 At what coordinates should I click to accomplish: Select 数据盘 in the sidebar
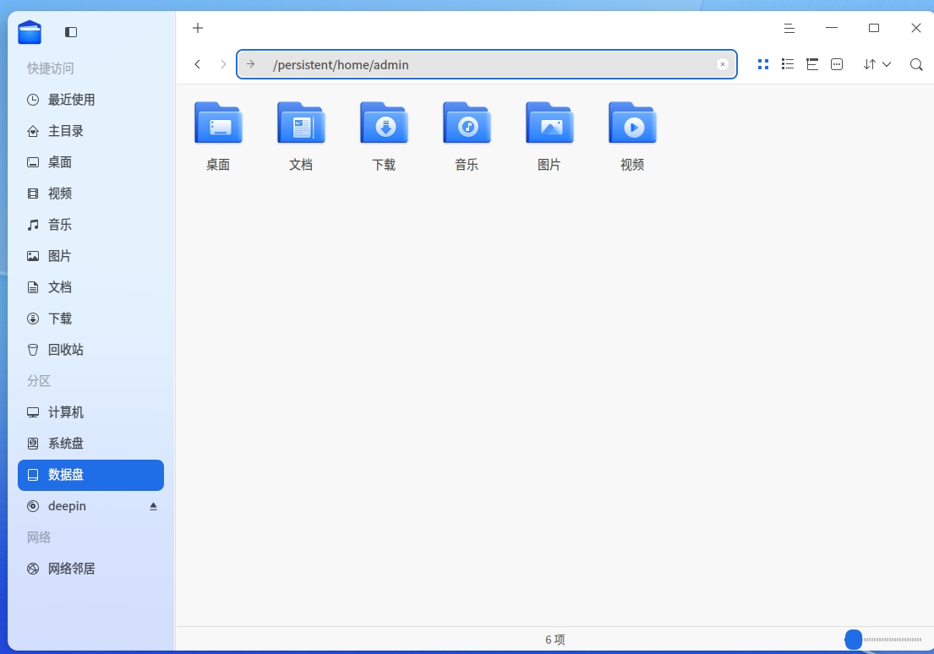tap(90, 475)
